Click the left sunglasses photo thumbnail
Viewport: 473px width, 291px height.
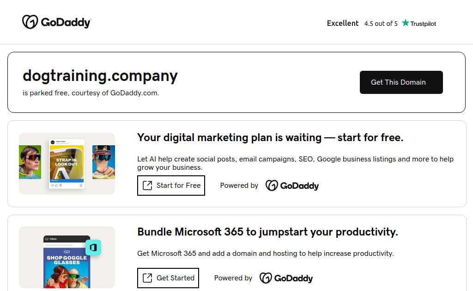pyautogui.click(x=30, y=162)
